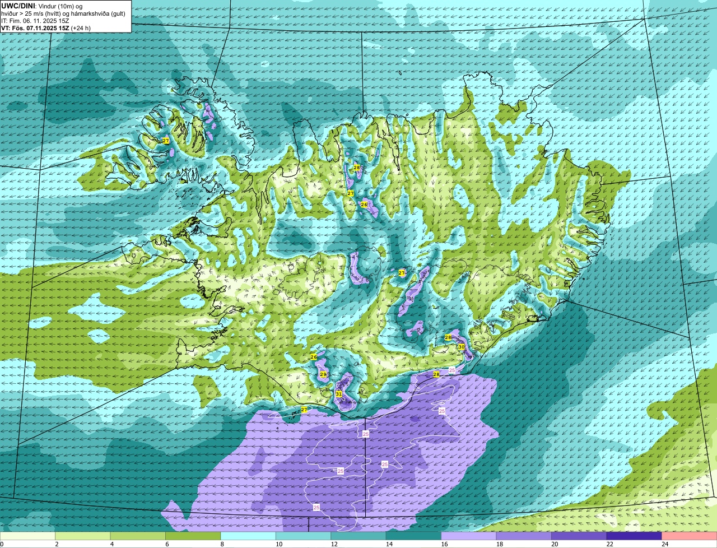Image resolution: width=717 pixels, height=548 pixels.
Task: Pick the 22–24 m/s dark indigo legend swatch
Action: [x=634, y=536]
